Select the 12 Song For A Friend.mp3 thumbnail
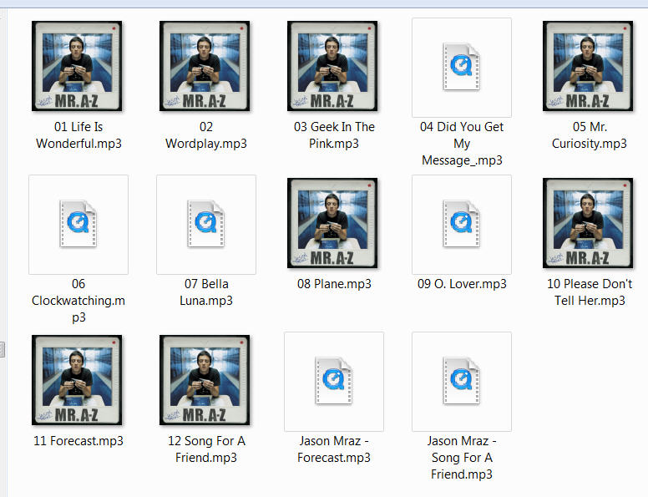The height and width of the screenshot is (497, 648). tap(205, 380)
